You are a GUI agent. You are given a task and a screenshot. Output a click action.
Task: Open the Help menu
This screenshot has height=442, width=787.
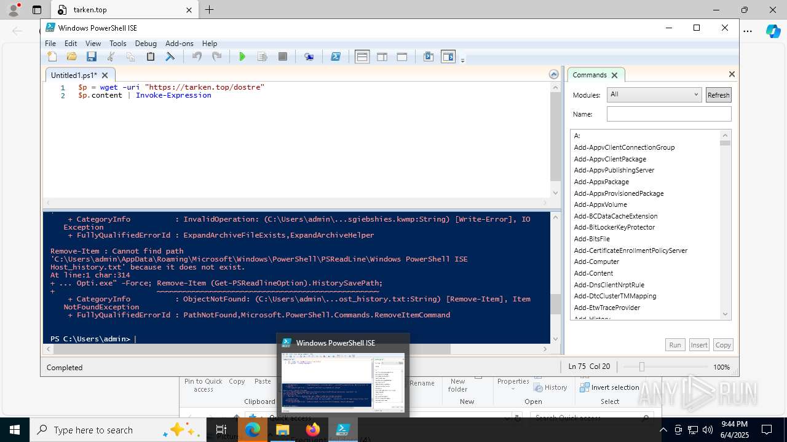point(210,44)
